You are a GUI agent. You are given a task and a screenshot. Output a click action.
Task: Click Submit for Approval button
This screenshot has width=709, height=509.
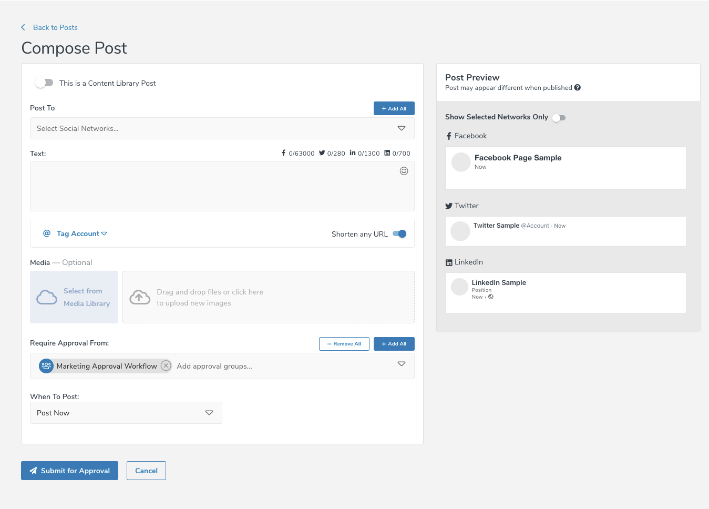tap(69, 471)
